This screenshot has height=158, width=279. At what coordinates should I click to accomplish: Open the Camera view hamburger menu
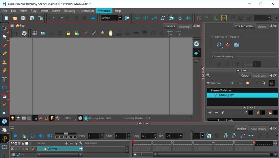(12, 26)
